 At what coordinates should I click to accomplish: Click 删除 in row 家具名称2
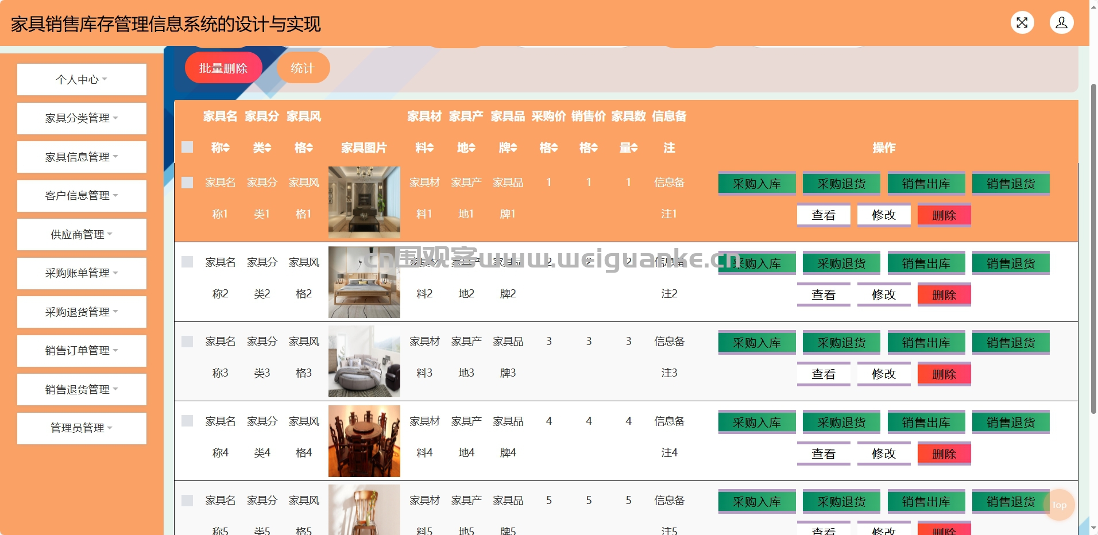944,294
